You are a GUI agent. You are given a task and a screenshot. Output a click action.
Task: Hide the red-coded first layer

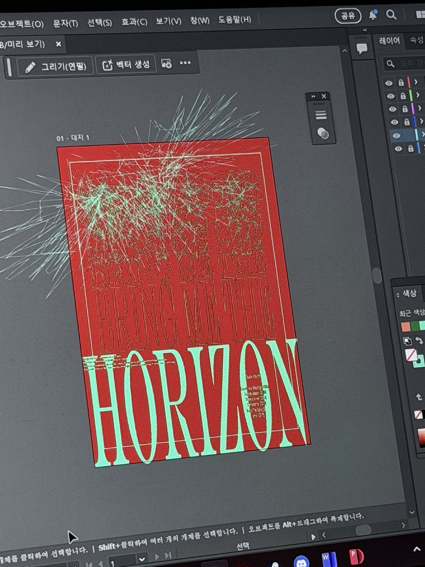coord(389,83)
